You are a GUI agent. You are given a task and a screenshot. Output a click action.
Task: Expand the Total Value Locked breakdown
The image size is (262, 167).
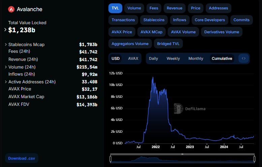(x=5, y=30)
